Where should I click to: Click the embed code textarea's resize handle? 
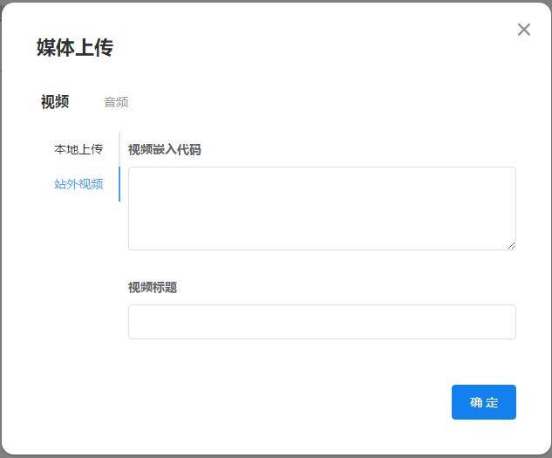(x=511, y=246)
